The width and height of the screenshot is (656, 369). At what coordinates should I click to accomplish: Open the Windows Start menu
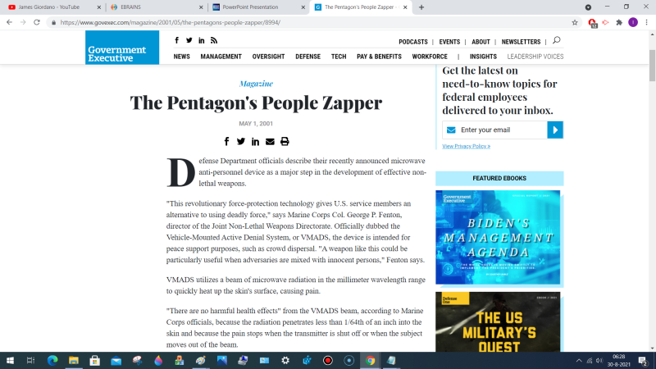tap(10, 360)
